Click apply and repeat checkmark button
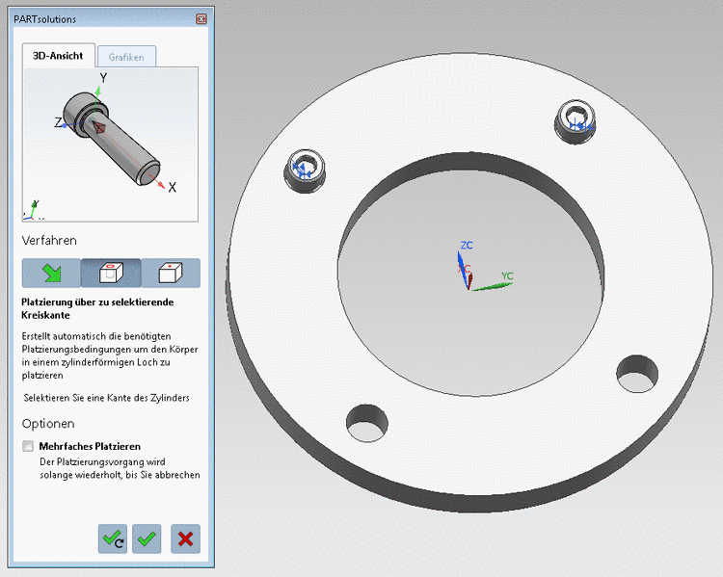Image resolution: width=723 pixels, height=577 pixels. [x=113, y=538]
